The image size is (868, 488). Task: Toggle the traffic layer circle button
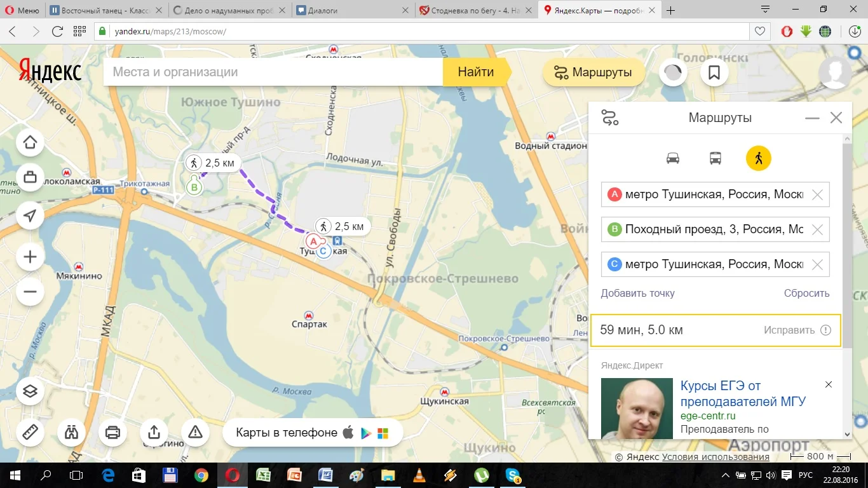pyautogui.click(x=673, y=72)
